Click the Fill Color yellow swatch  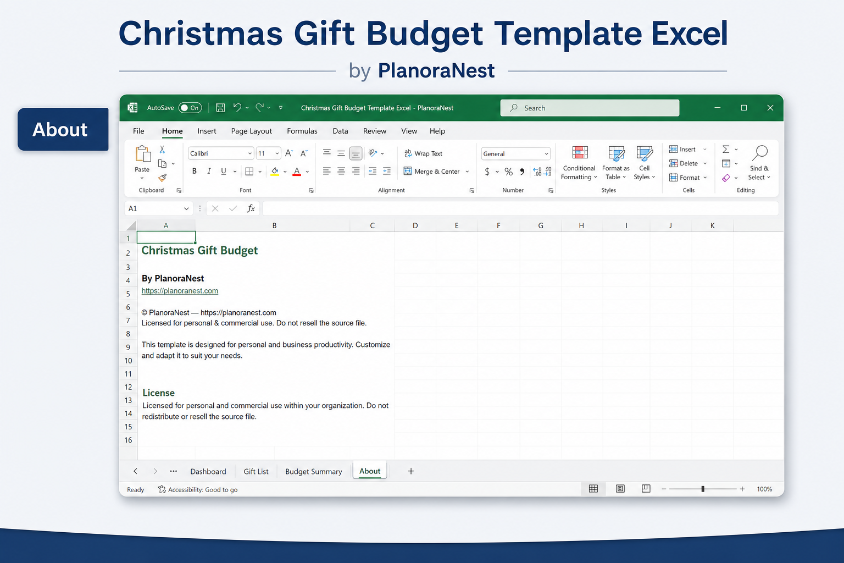tap(275, 172)
